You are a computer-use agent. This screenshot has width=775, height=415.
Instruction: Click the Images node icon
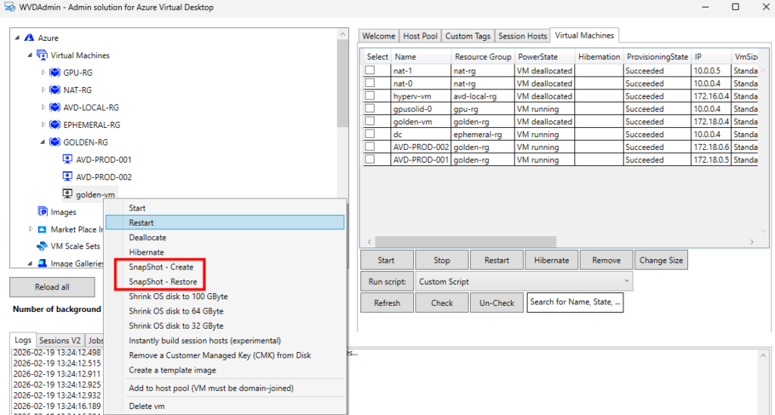pyautogui.click(x=42, y=212)
